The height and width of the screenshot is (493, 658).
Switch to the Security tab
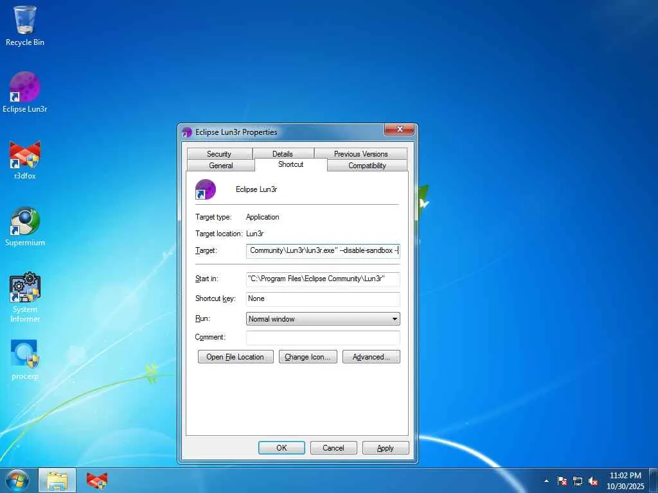[219, 153]
